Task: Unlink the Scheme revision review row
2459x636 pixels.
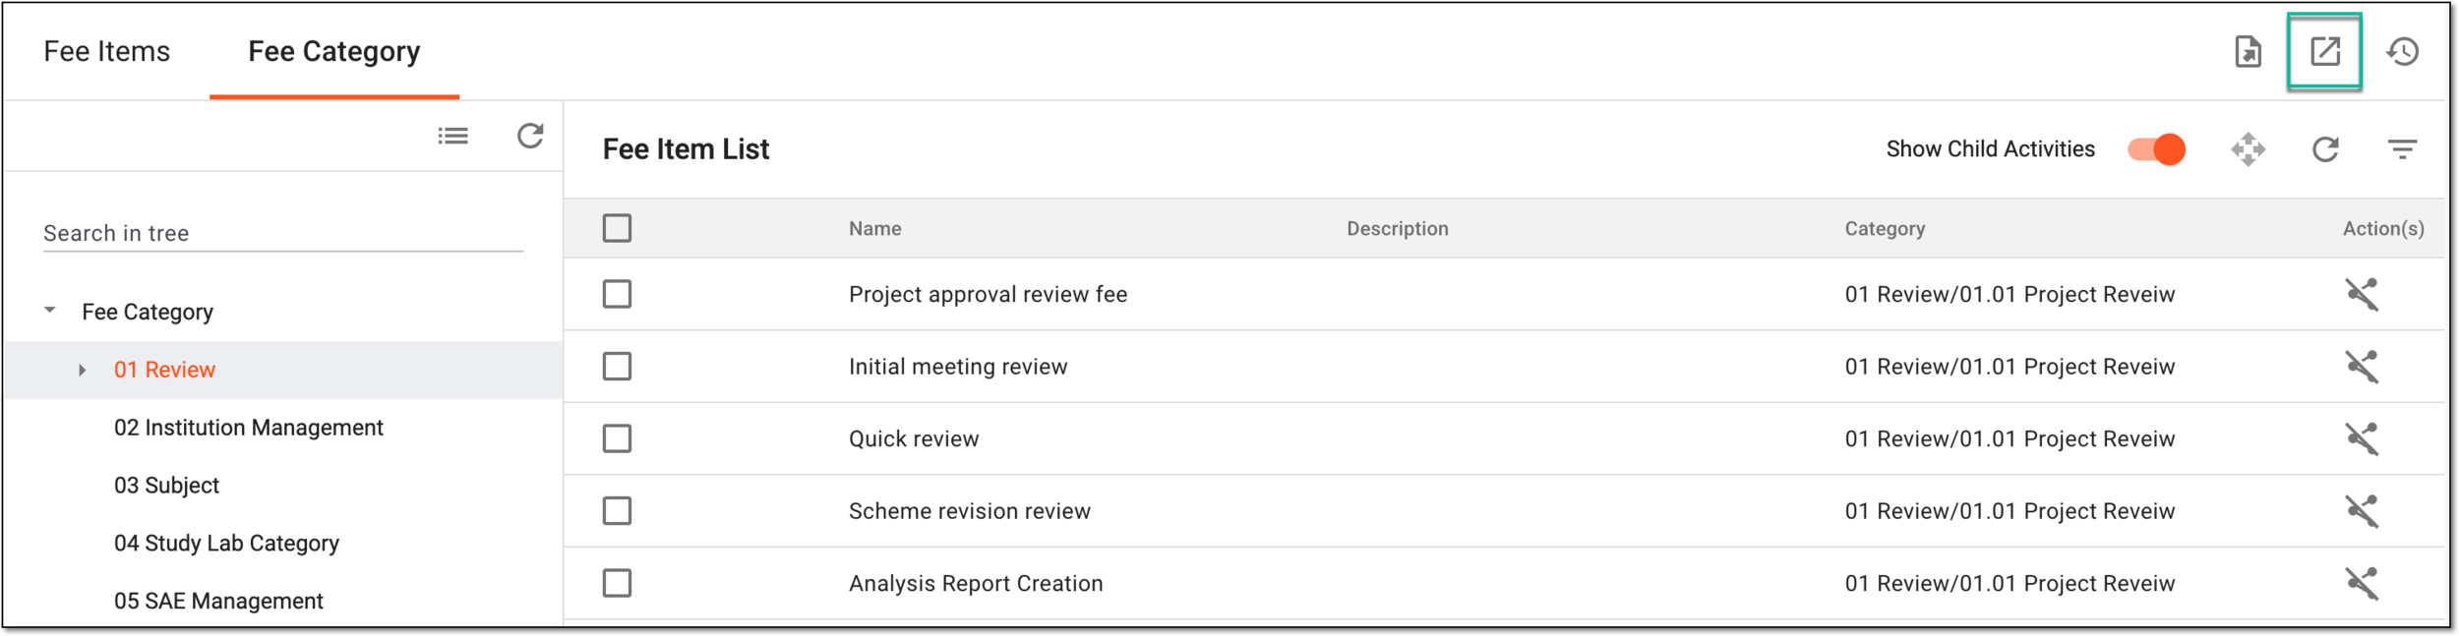Action: (x=2362, y=511)
